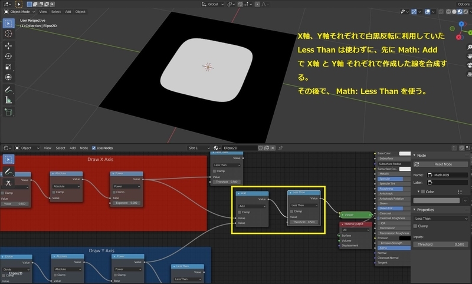472x284 pixels.
Task: Open the Options button in the viewport header
Action: coord(464,4)
